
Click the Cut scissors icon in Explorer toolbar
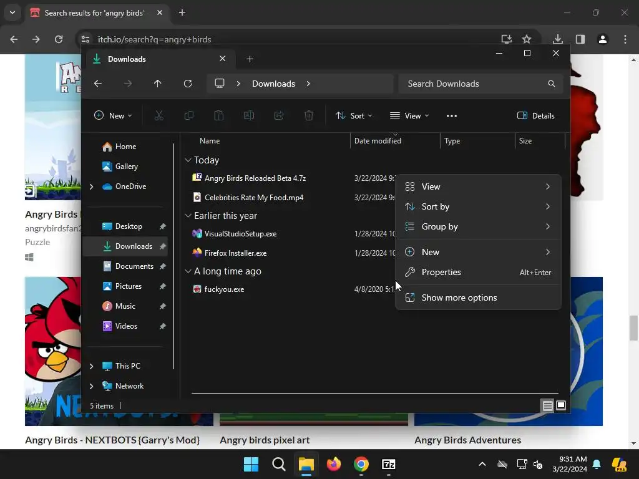coord(159,115)
